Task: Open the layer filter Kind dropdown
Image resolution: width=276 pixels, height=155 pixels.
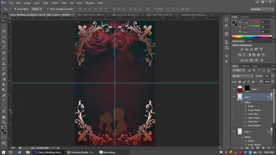Action: tap(238, 71)
